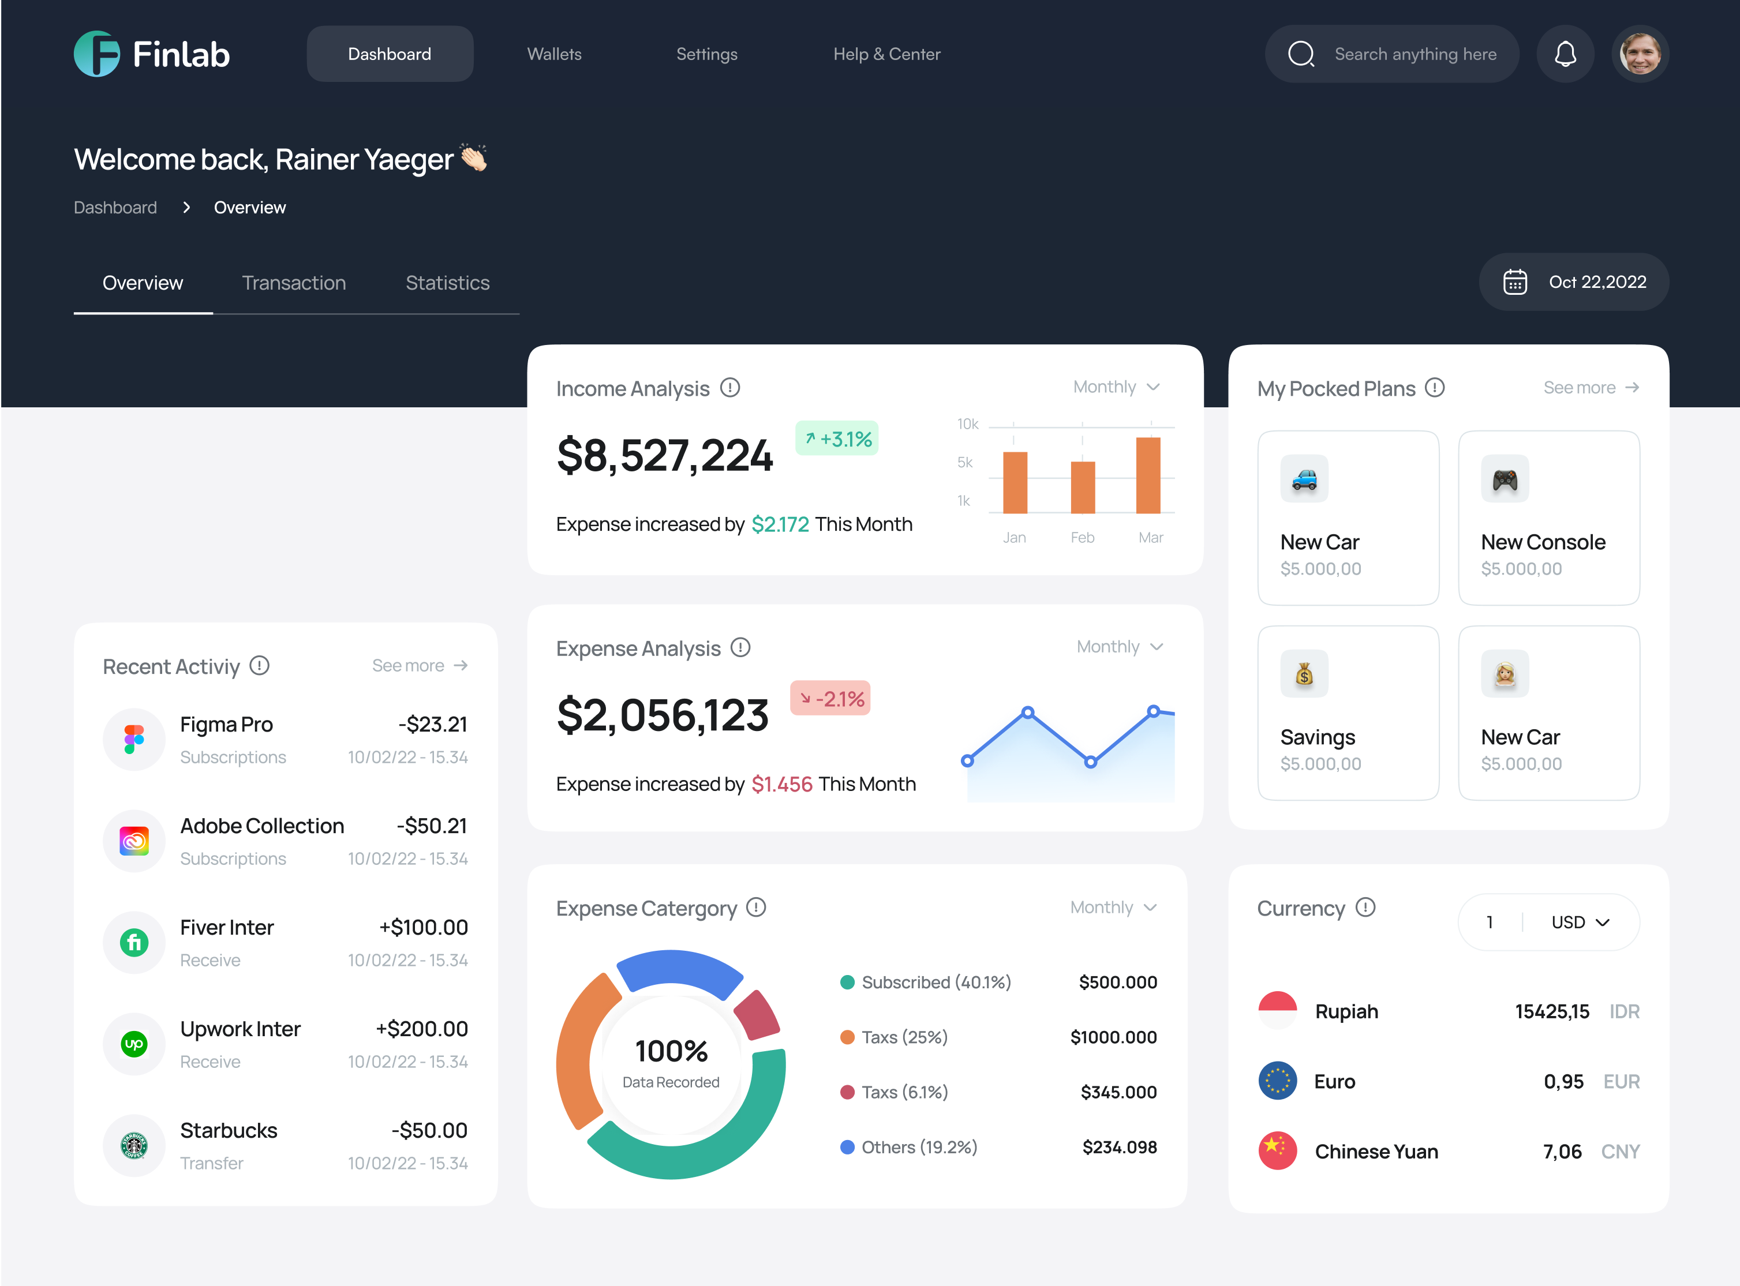Click the See more arrow in Pocked Plans
This screenshot has height=1286, width=1740.
pos(1633,388)
